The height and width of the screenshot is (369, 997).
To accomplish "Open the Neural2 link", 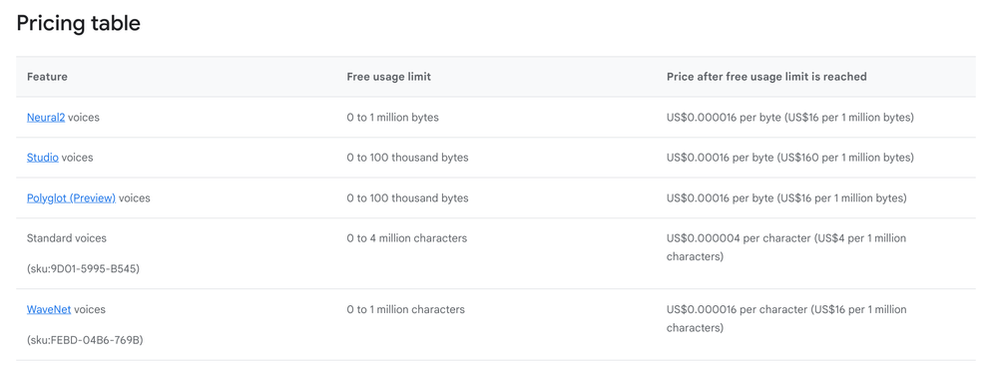I will [x=46, y=118].
